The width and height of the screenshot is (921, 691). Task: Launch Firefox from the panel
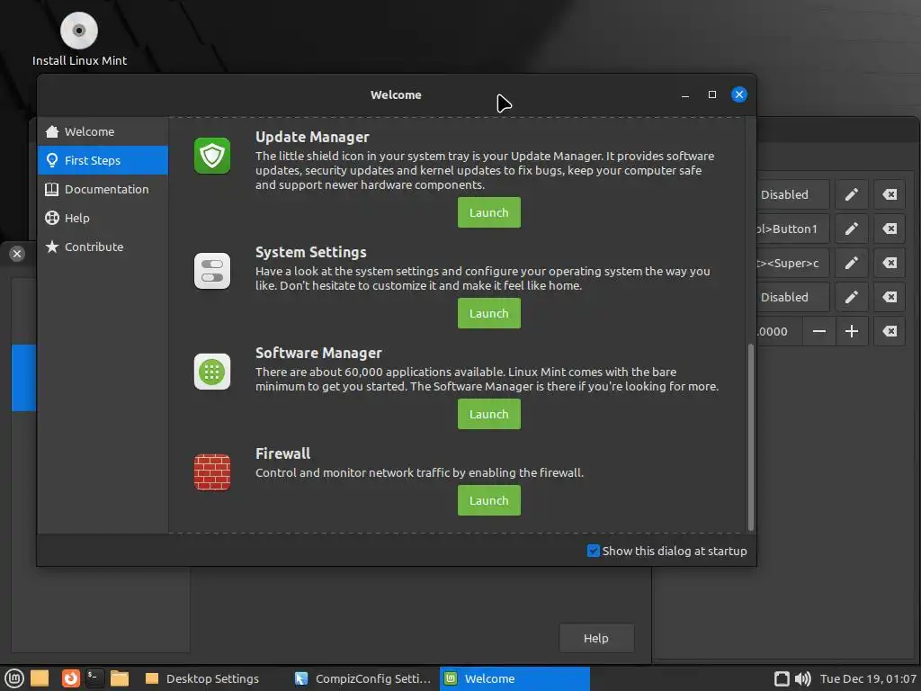[x=70, y=678]
